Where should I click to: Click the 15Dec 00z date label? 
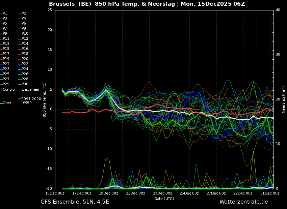(55, 193)
